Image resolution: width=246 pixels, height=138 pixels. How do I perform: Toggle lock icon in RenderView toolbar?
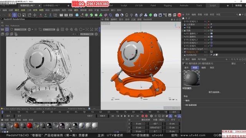(58, 30)
